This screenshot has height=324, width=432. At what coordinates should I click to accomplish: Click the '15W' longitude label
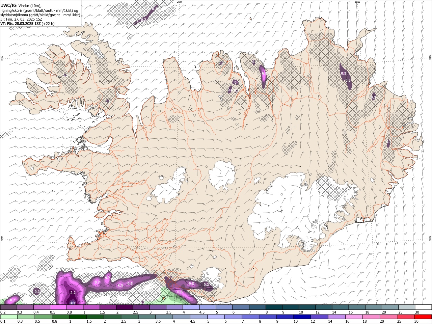click(x=357, y=2)
